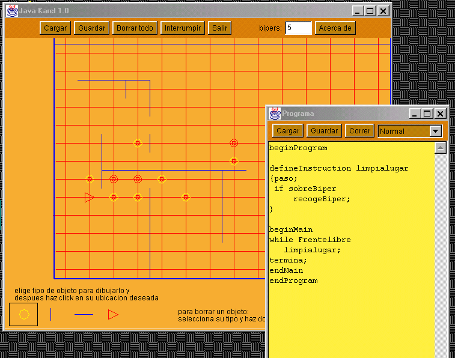Select the Karel robot triangle tool

click(x=113, y=315)
